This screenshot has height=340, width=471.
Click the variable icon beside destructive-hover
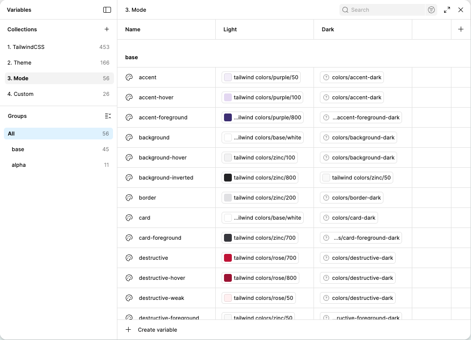point(129,277)
